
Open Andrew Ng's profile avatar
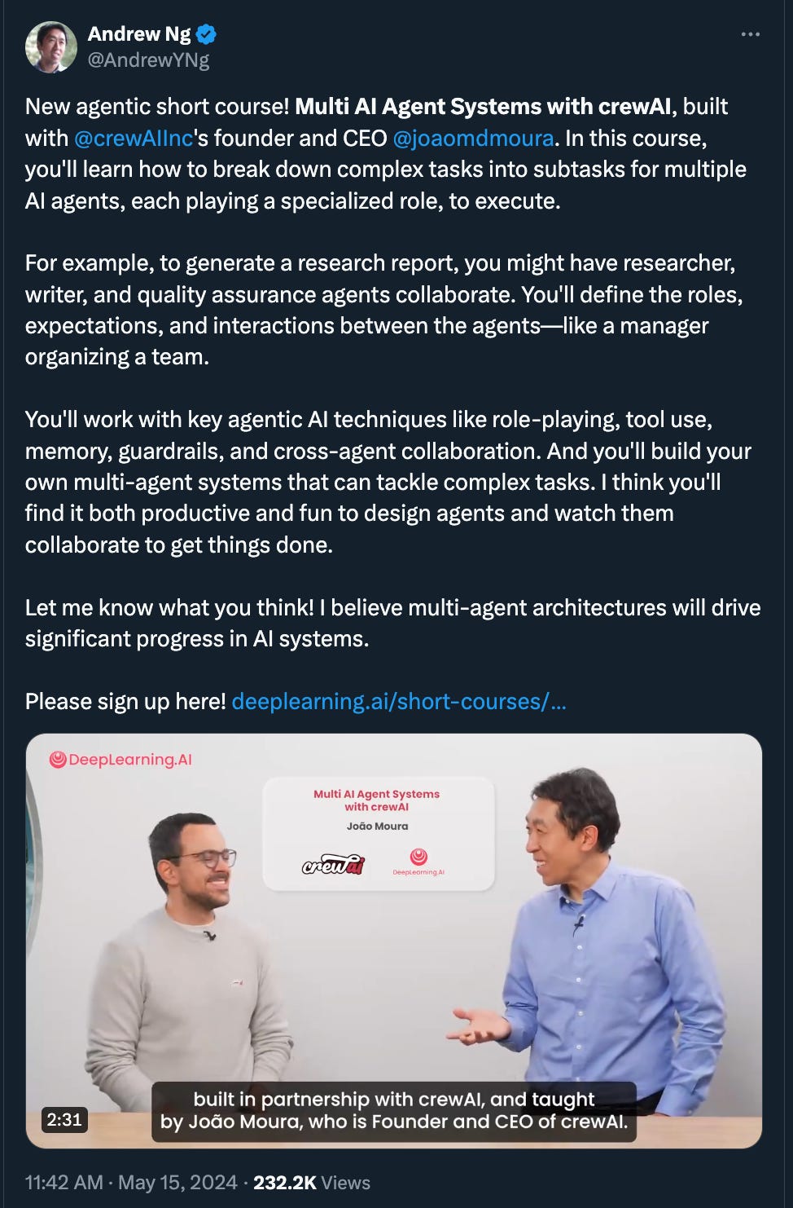[x=51, y=47]
